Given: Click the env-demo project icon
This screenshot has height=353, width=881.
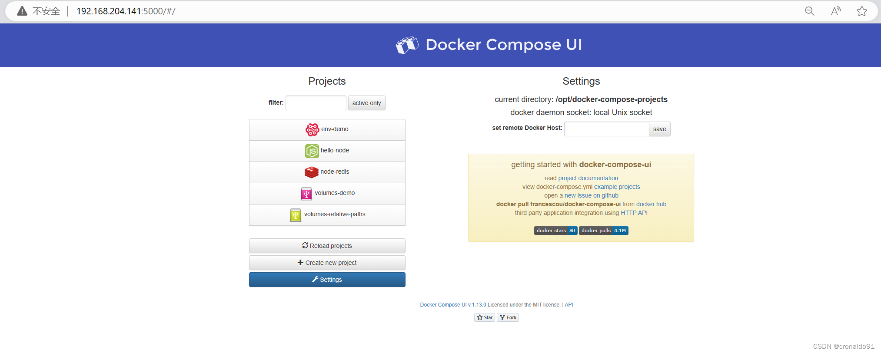Looking at the screenshot, I should click(x=312, y=129).
